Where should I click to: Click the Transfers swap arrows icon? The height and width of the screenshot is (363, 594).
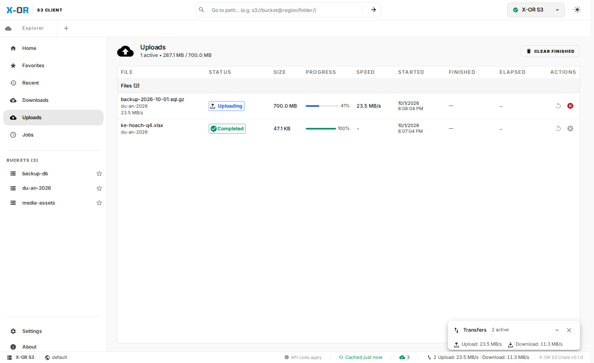[x=456, y=330]
